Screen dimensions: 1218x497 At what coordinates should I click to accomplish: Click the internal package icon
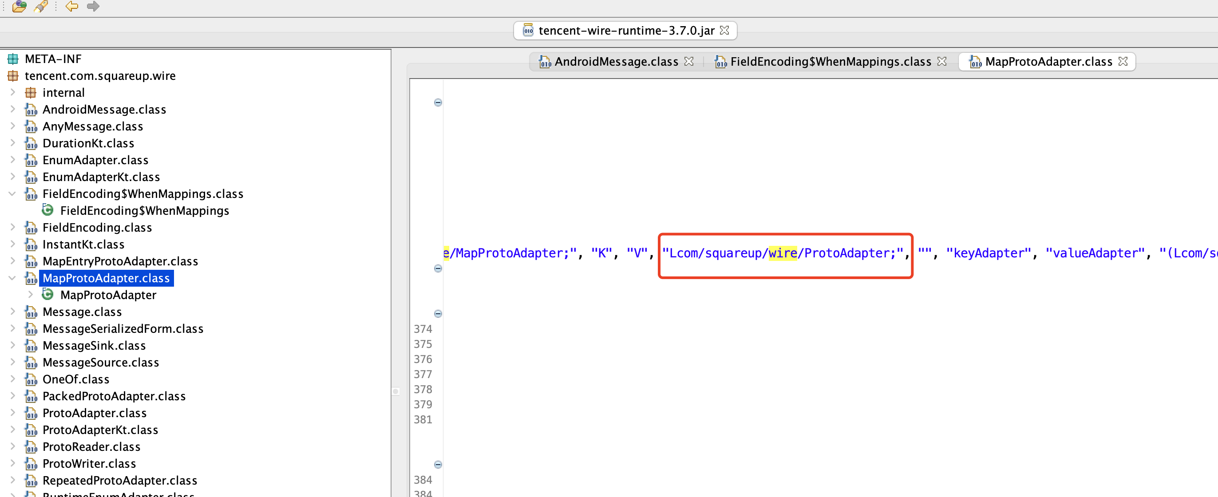tap(30, 92)
